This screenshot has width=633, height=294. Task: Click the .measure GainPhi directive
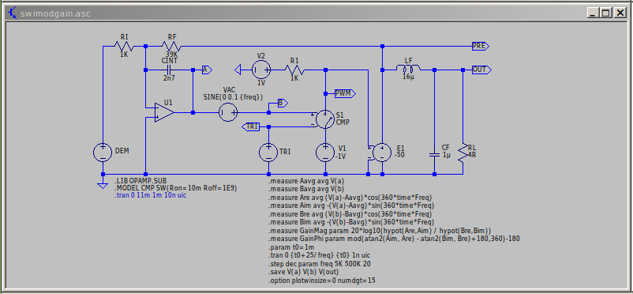(x=394, y=239)
